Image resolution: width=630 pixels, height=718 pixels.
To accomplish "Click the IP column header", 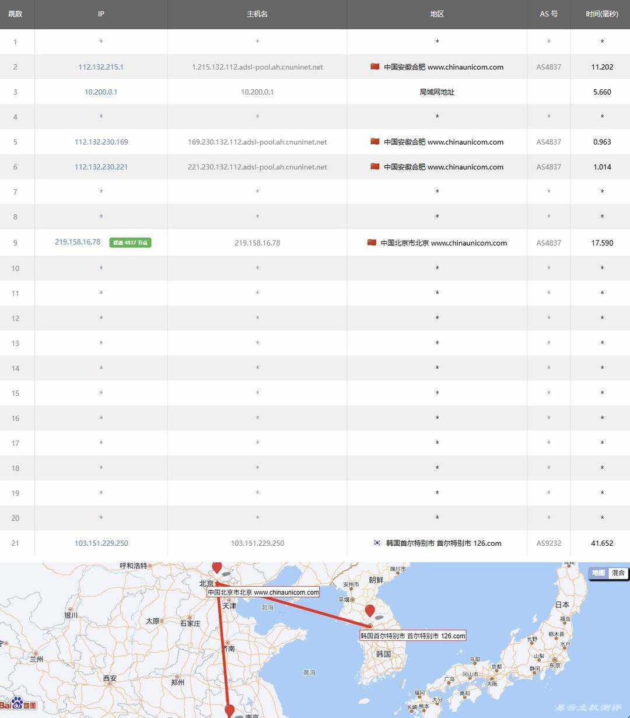I will pyautogui.click(x=101, y=14).
